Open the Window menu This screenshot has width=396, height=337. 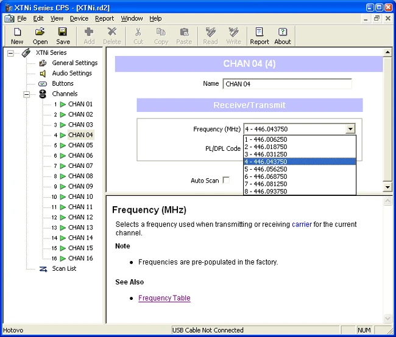(132, 18)
